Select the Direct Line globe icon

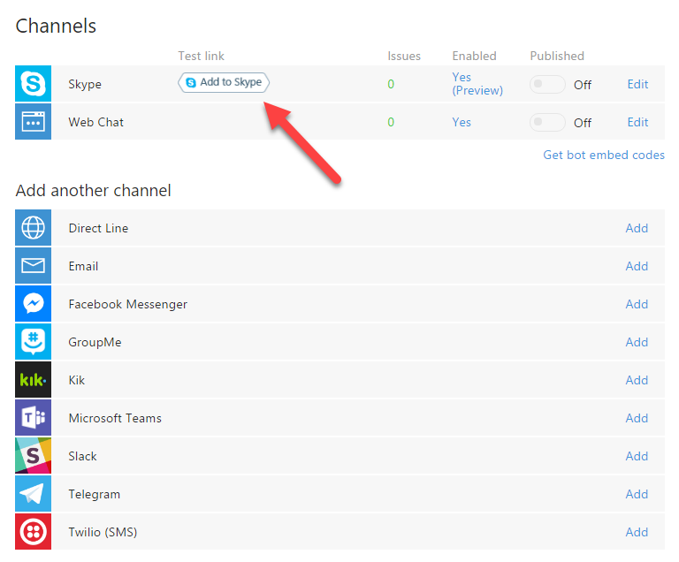(x=34, y=228)
